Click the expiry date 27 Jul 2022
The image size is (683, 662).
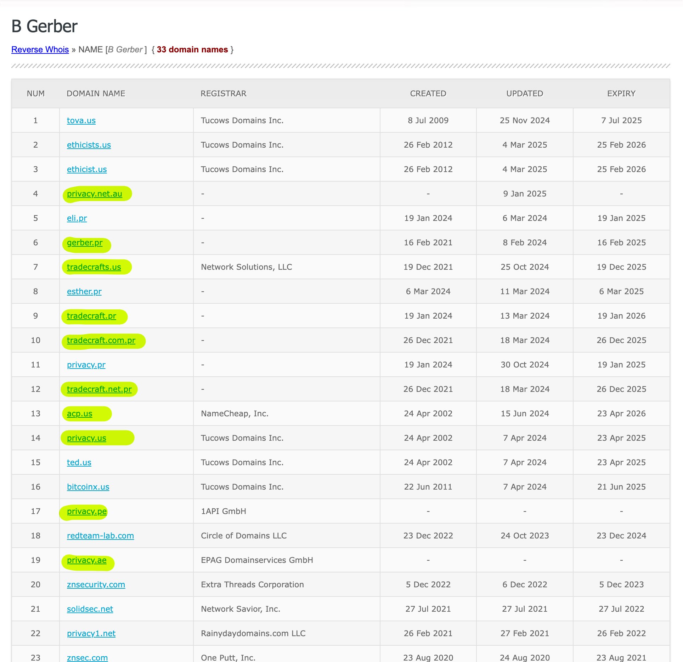click(621, 609)
